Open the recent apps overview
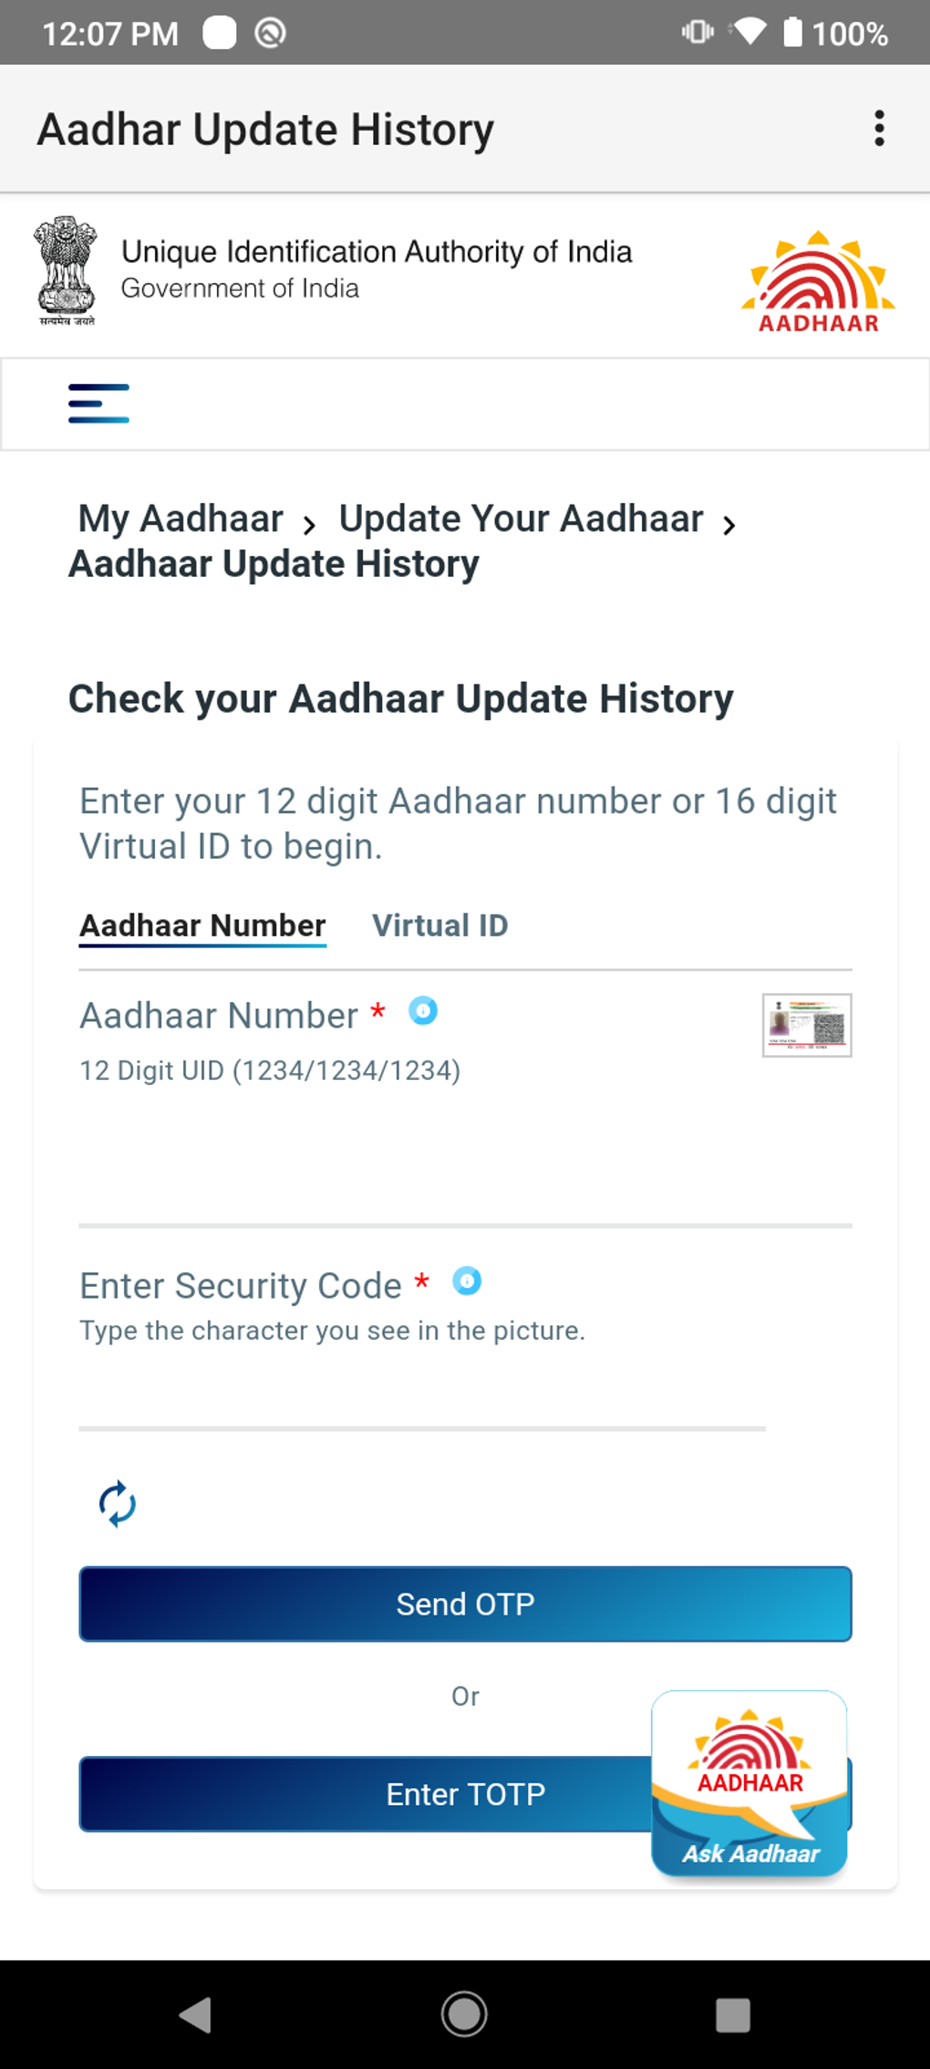Image resolution: width=930 pixels, height=2069 pixels. 733,2014
